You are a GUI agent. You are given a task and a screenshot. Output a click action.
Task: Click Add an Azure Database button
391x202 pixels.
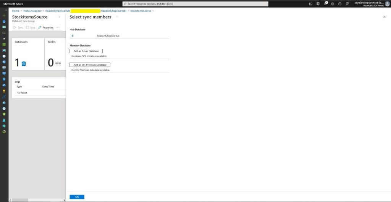coord(86,51)
